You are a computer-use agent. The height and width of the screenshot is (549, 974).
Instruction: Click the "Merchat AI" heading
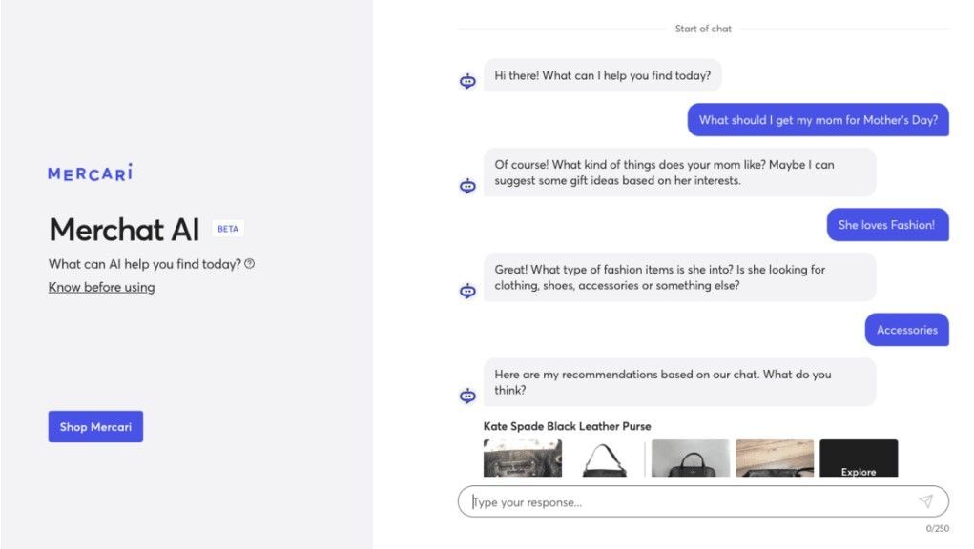pyautogui.click(x=124, y=230)
